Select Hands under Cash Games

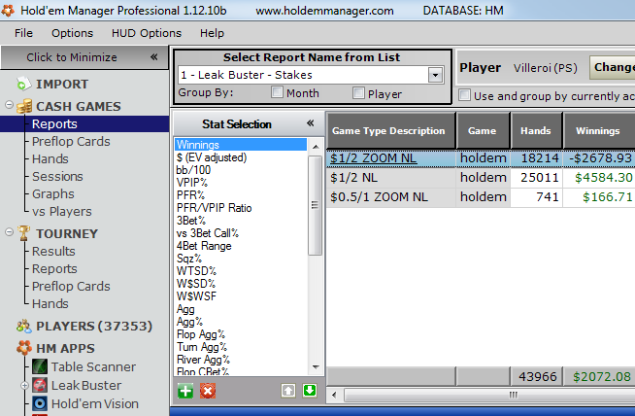(50, 158)
